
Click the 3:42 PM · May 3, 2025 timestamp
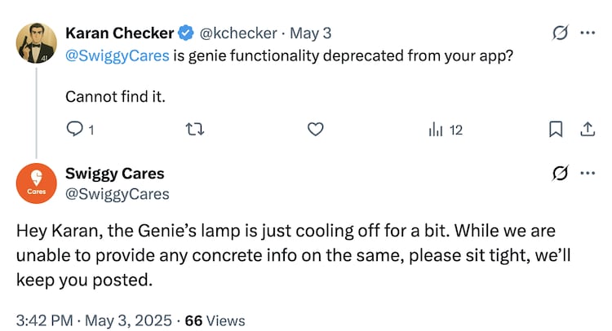94,320
